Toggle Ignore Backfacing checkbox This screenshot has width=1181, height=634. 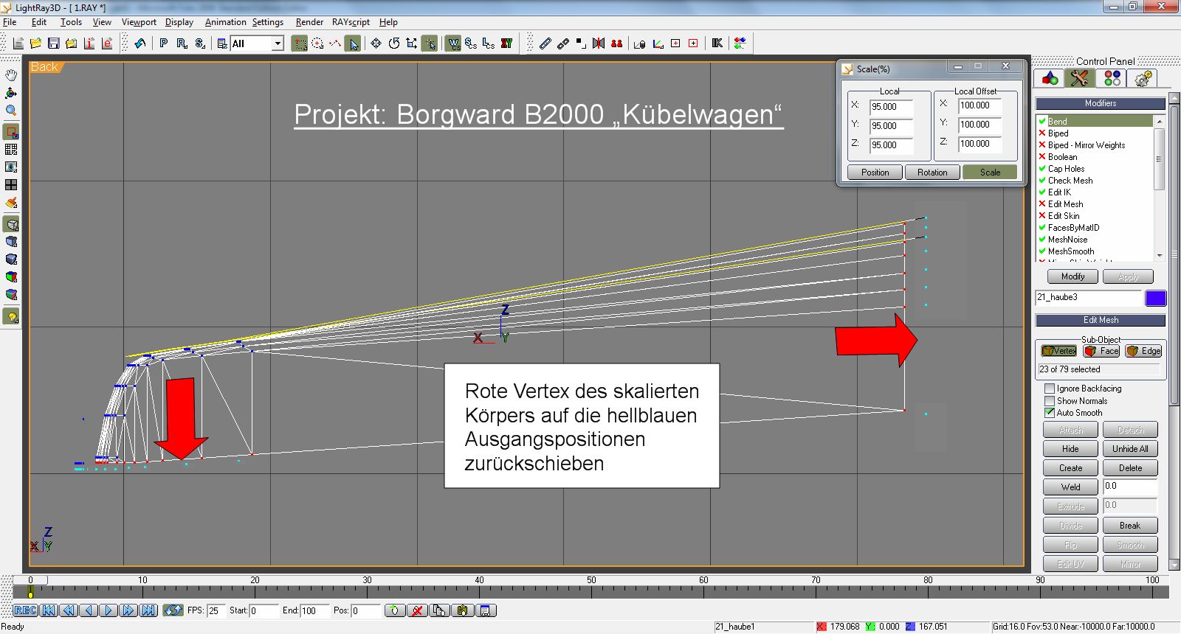[1050, 389]
